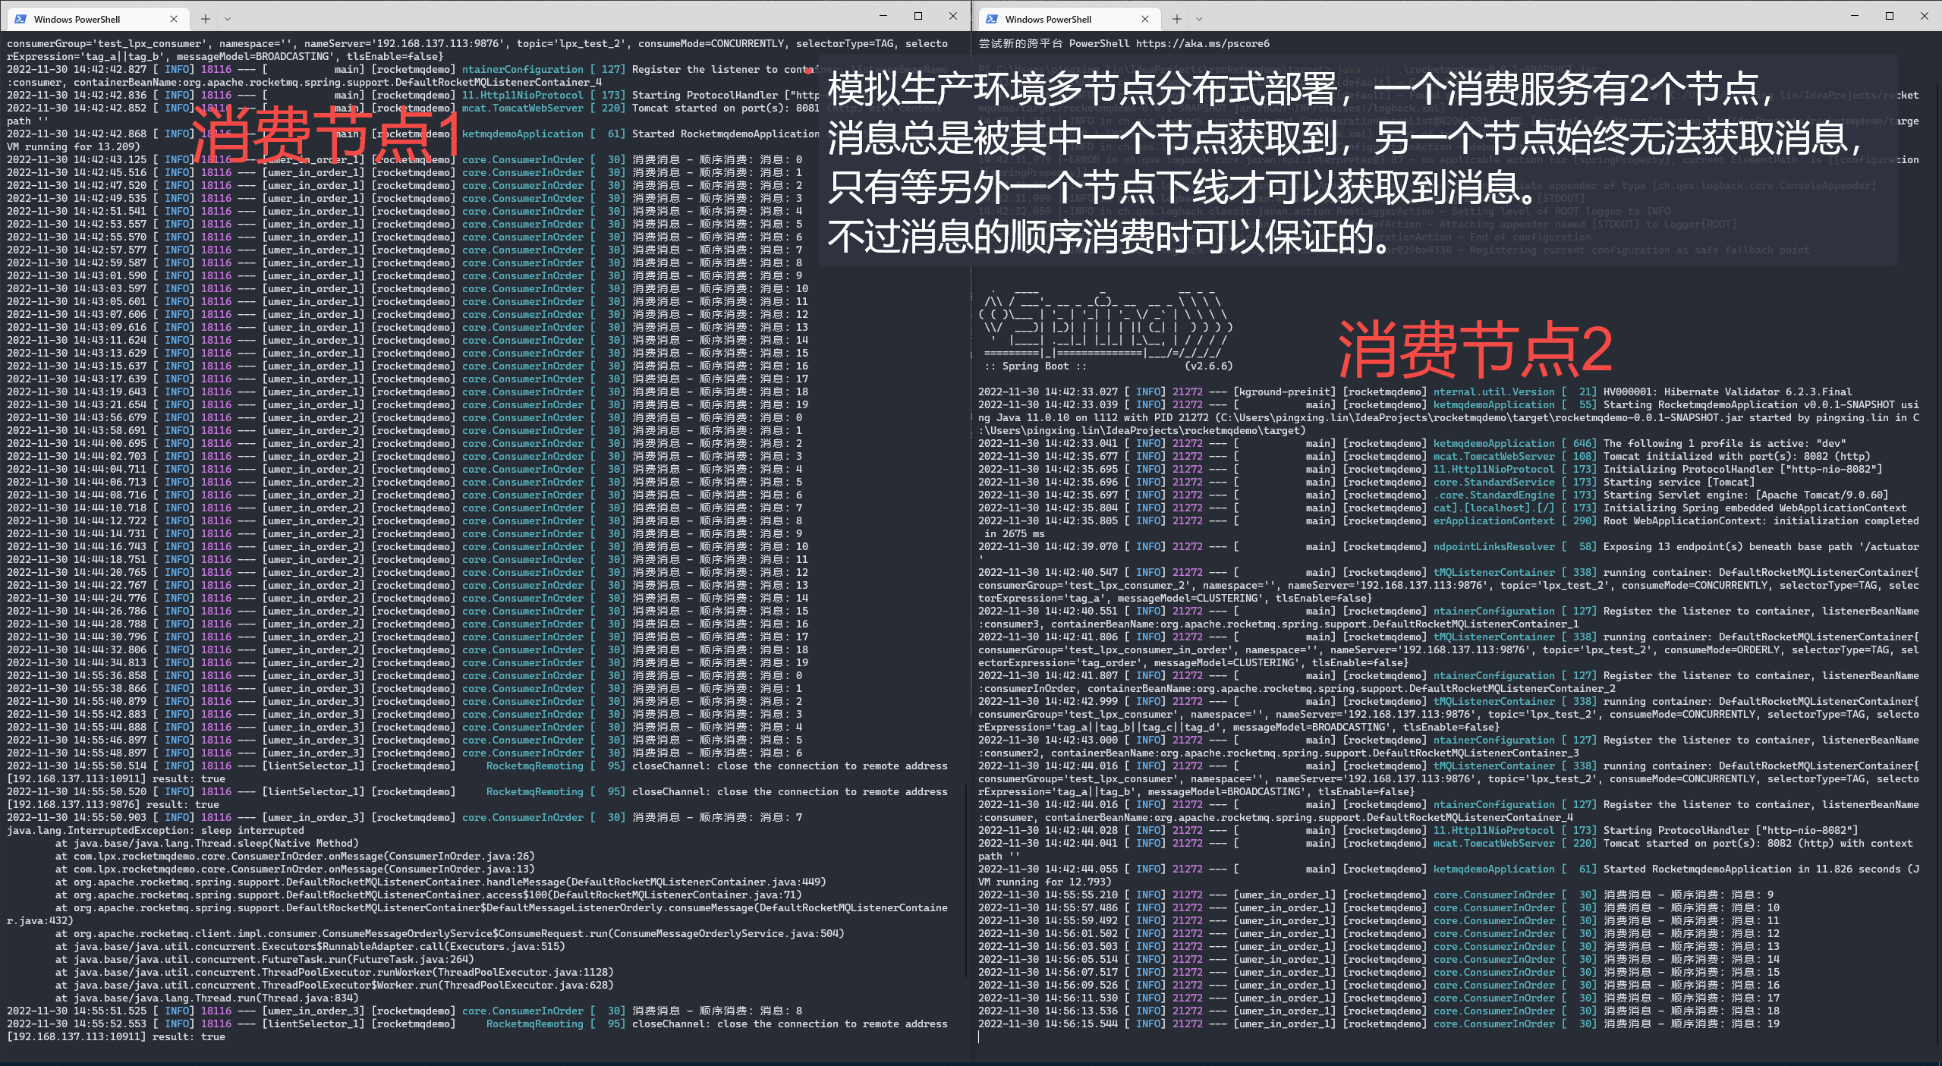Open new tab in left PowerShell window

click(x=205, y=19)
